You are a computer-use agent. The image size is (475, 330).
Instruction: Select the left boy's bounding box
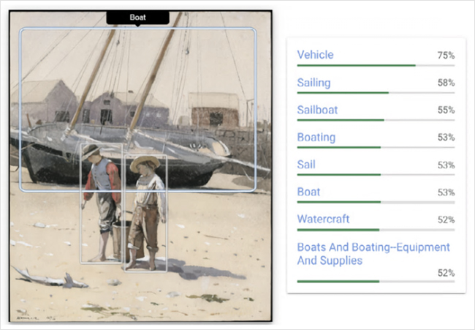pyautogui.click(x=100, y=220)
